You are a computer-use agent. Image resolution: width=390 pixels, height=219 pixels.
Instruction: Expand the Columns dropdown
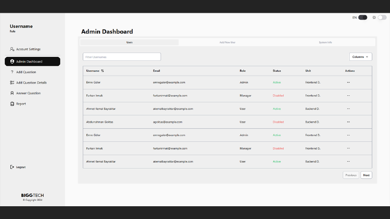tap(360, 57)
